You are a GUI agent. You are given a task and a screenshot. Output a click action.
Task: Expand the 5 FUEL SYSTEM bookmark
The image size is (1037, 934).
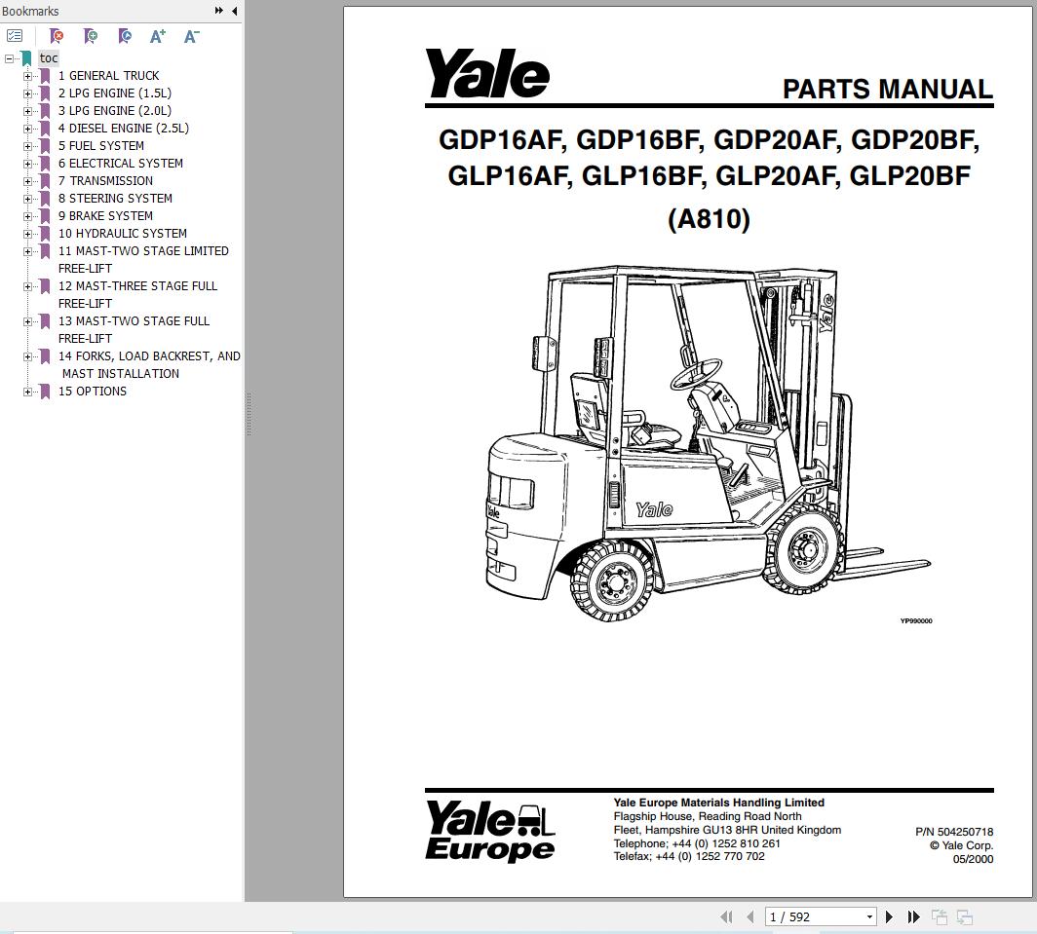27,146
